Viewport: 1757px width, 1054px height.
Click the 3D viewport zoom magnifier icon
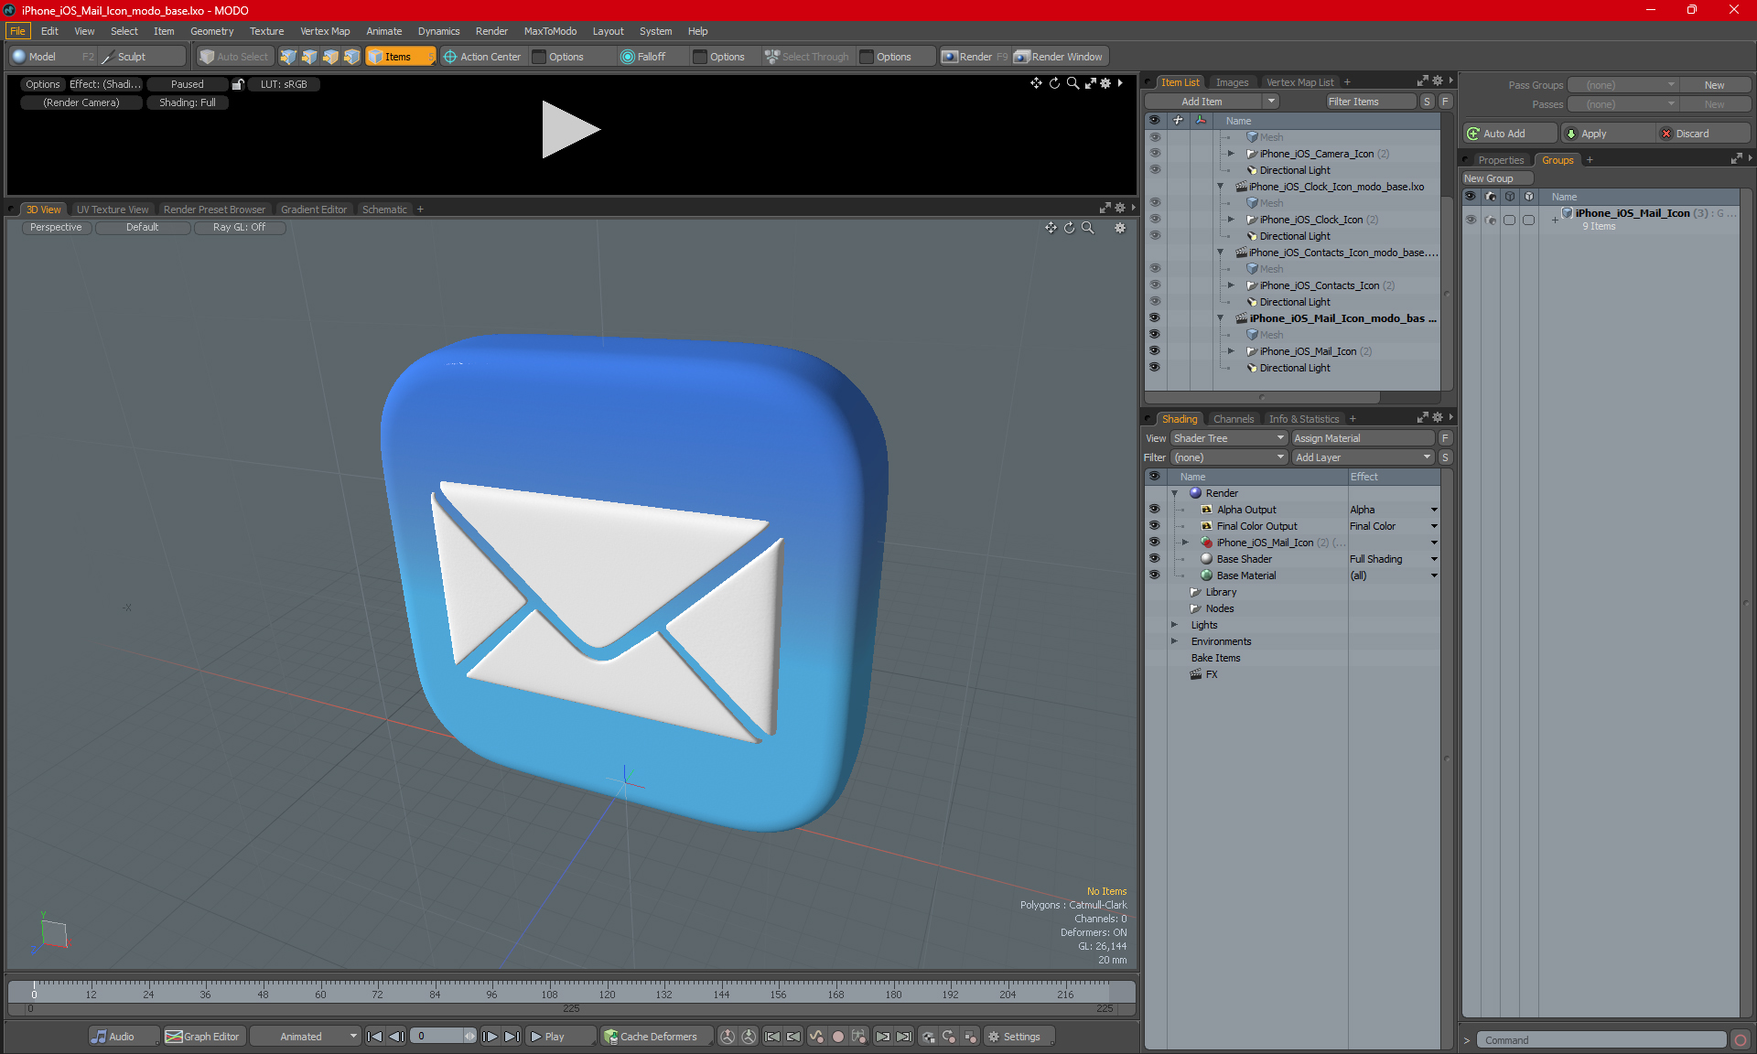tap(1087, 228)
